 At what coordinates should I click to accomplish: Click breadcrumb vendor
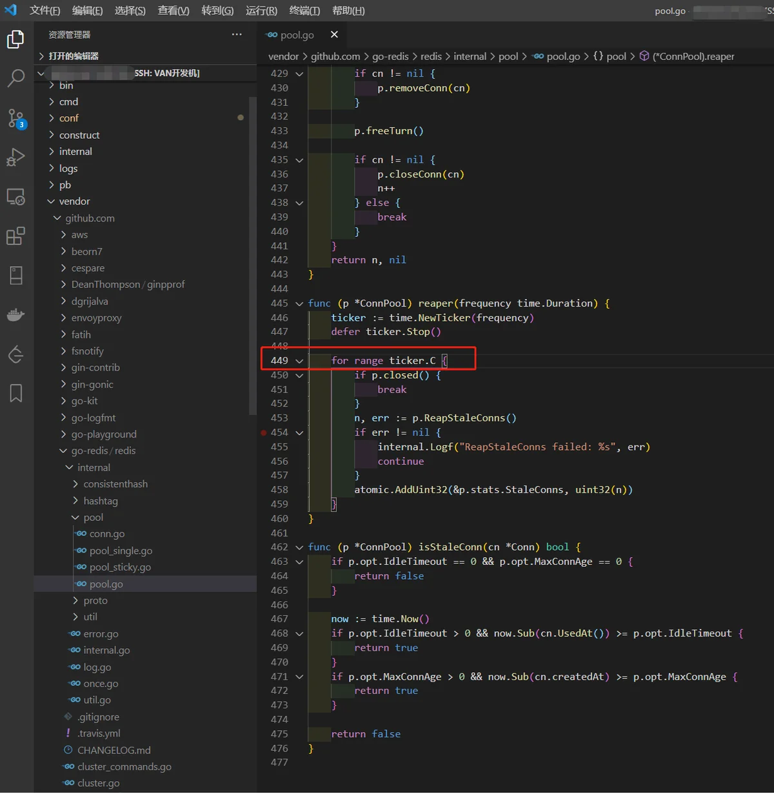click(283, 57)
